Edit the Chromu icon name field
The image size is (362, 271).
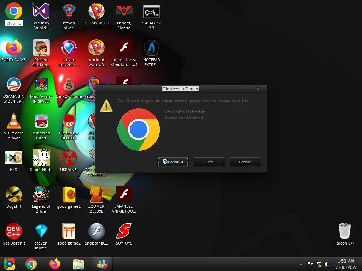(14, 23)
